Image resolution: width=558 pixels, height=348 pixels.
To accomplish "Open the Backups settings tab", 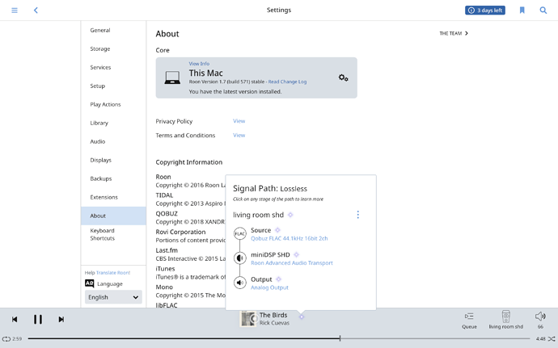I will pos(113,178).
